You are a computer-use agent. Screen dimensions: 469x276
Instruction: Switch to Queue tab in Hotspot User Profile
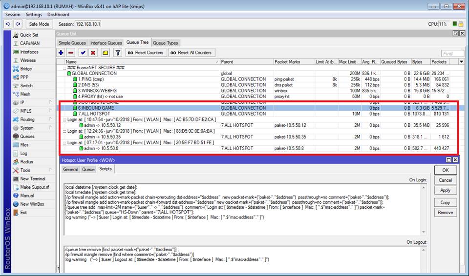click(88, 169)
